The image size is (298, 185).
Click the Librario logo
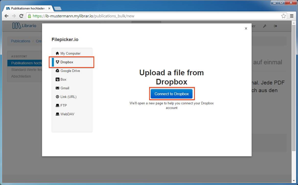[x=24, y=26]
